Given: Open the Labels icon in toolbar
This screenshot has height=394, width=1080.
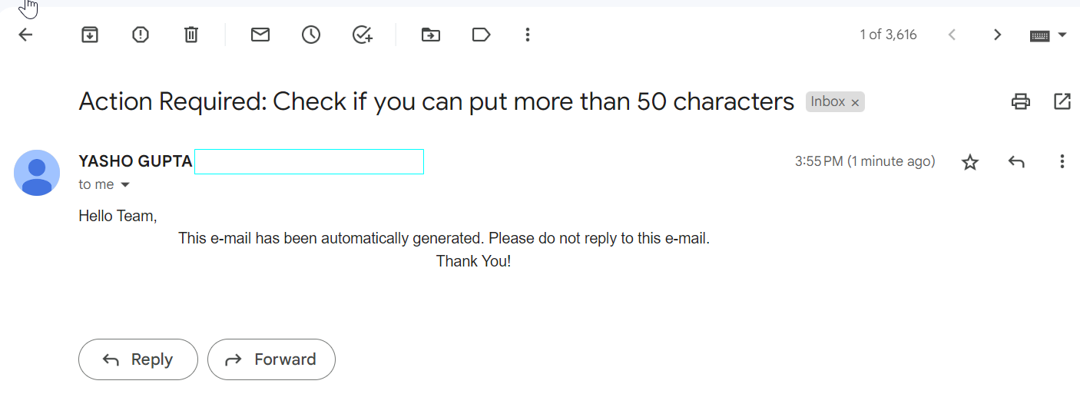Looking at the screenshot, I should pyautogui.click(x=482, y=35).
